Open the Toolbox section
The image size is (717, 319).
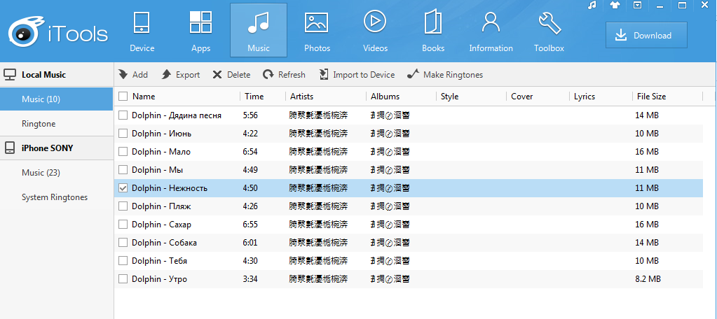coord(549,31)
